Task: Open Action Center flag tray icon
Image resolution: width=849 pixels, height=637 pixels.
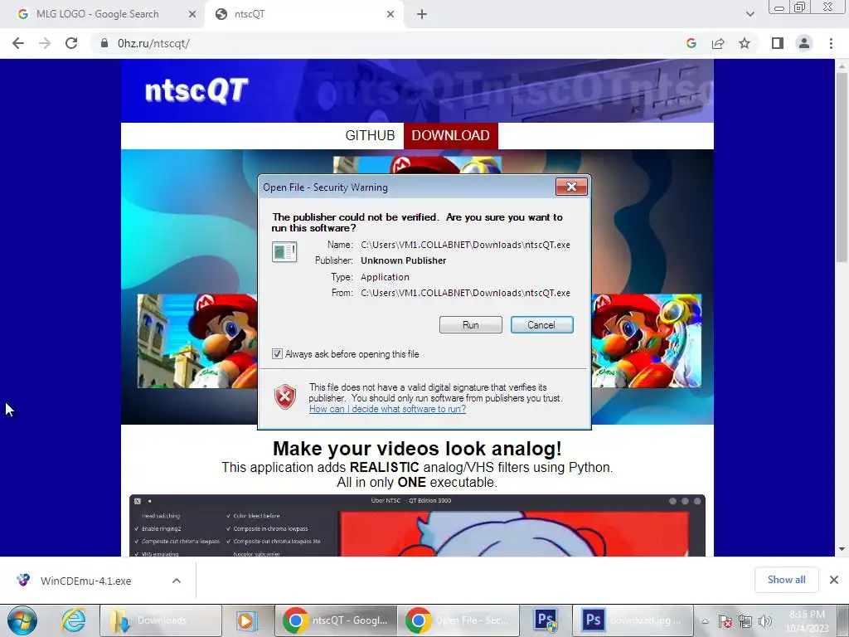Action: point(725,621)
